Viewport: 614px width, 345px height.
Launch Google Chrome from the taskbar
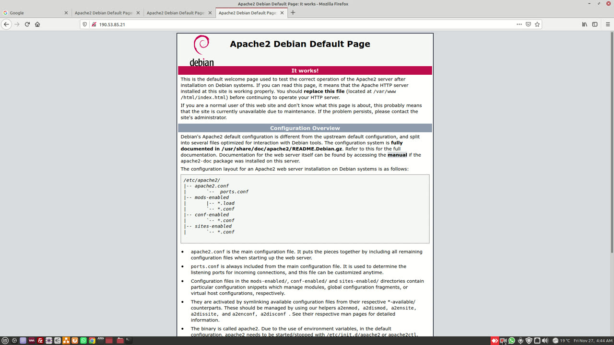tap(92, 341)
